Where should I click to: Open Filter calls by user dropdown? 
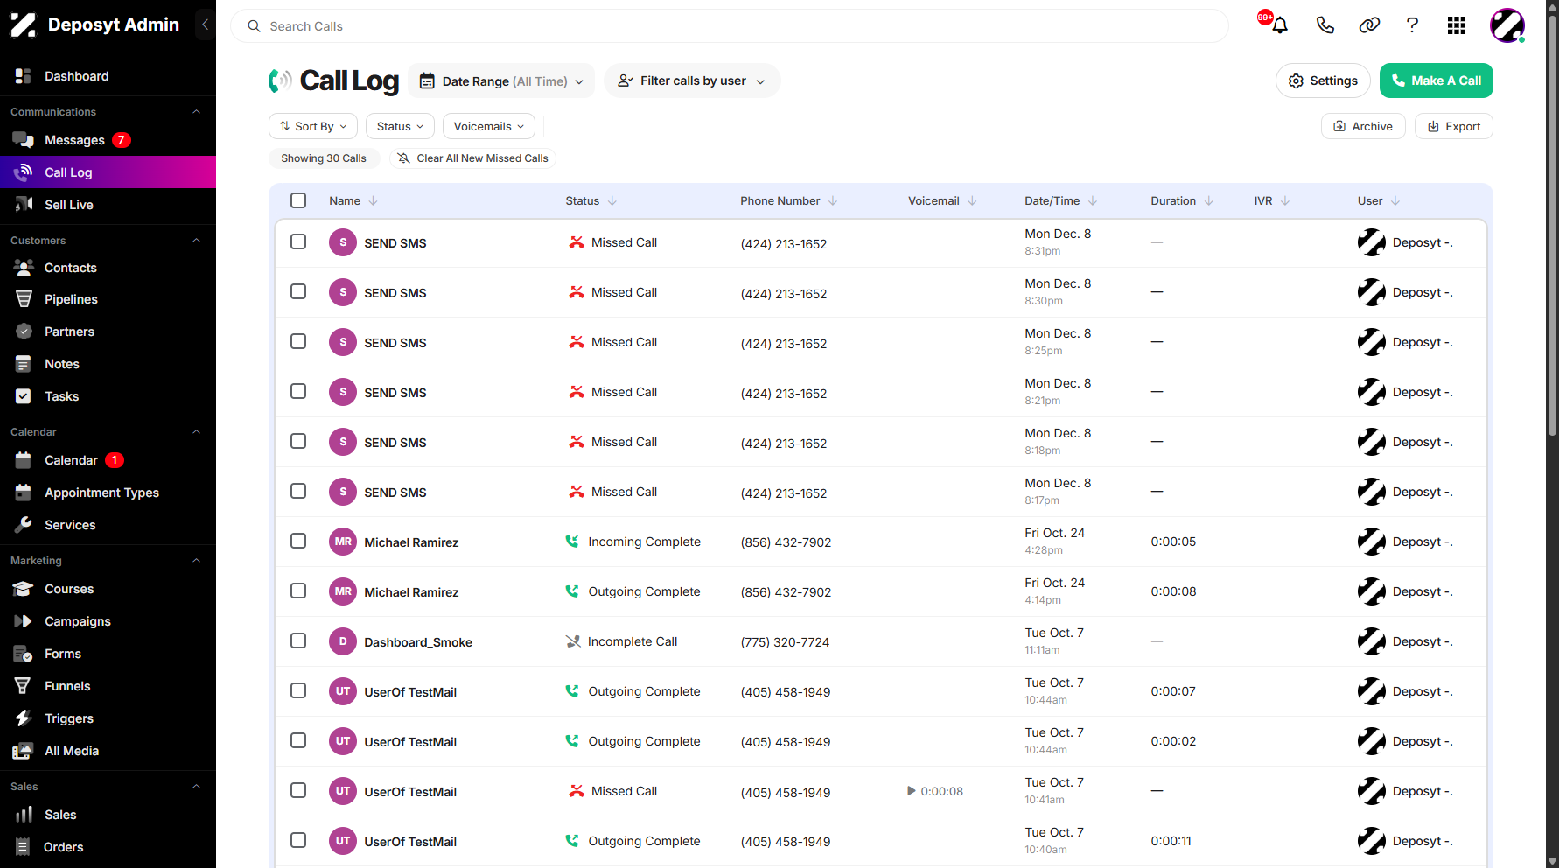click(x=692, y=80)
